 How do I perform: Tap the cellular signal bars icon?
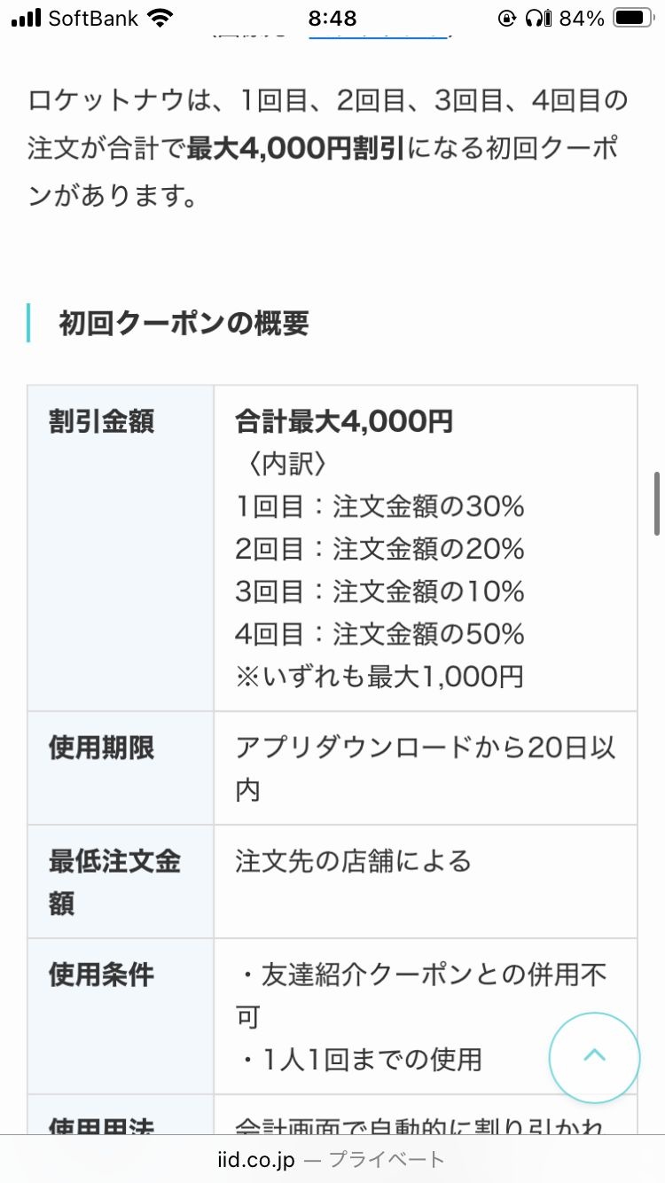26,19
